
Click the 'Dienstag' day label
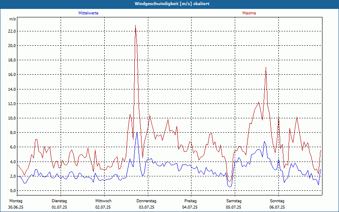tap(59, 201)
